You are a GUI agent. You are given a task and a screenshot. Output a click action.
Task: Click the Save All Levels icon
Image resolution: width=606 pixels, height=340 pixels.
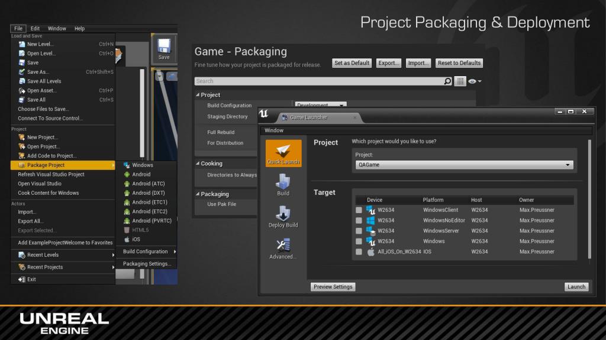[x=22, y=81]
